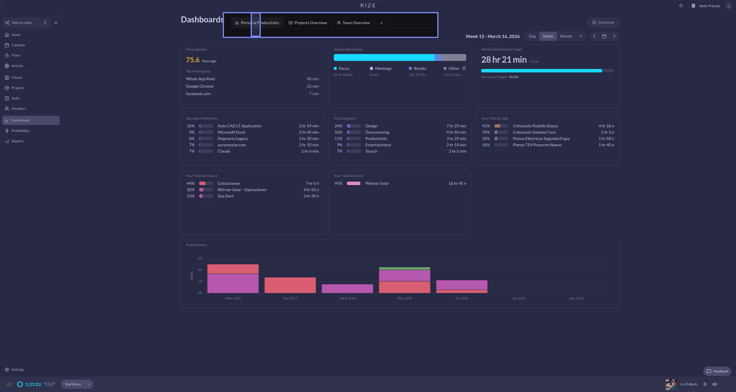Open the calendar date picker icon
Image resolution: width=736 pixels, height=392 pixels.
pos(604,36)
